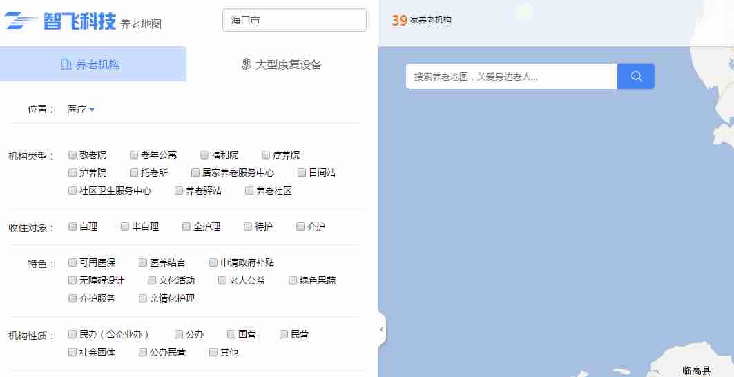Image resolution: width=734 pixels, height=377 pixels.
Task: Open the 医疗 location dropdown
Action: pyautogui.click(x=81, y=109)
